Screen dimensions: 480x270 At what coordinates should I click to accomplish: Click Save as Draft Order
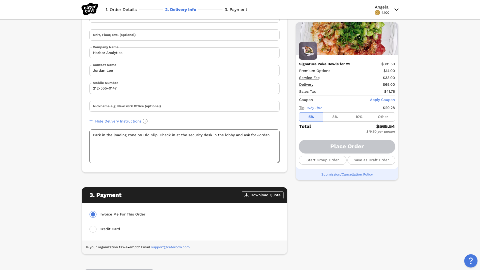pos(371,160)
